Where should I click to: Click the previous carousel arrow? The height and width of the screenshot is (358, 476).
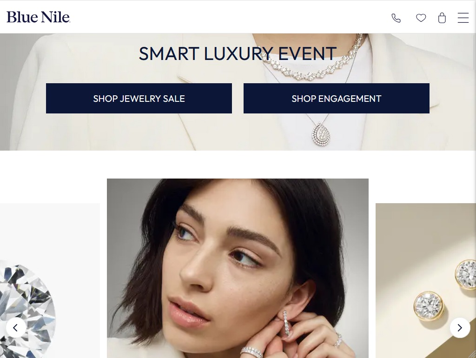click(x=16, y=328)
